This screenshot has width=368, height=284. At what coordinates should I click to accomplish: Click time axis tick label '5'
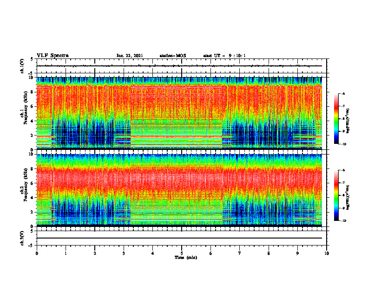click(182, 253)
